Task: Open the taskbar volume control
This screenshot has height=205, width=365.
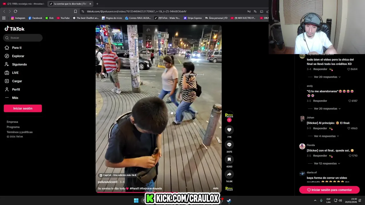Action: click(340, 200)
